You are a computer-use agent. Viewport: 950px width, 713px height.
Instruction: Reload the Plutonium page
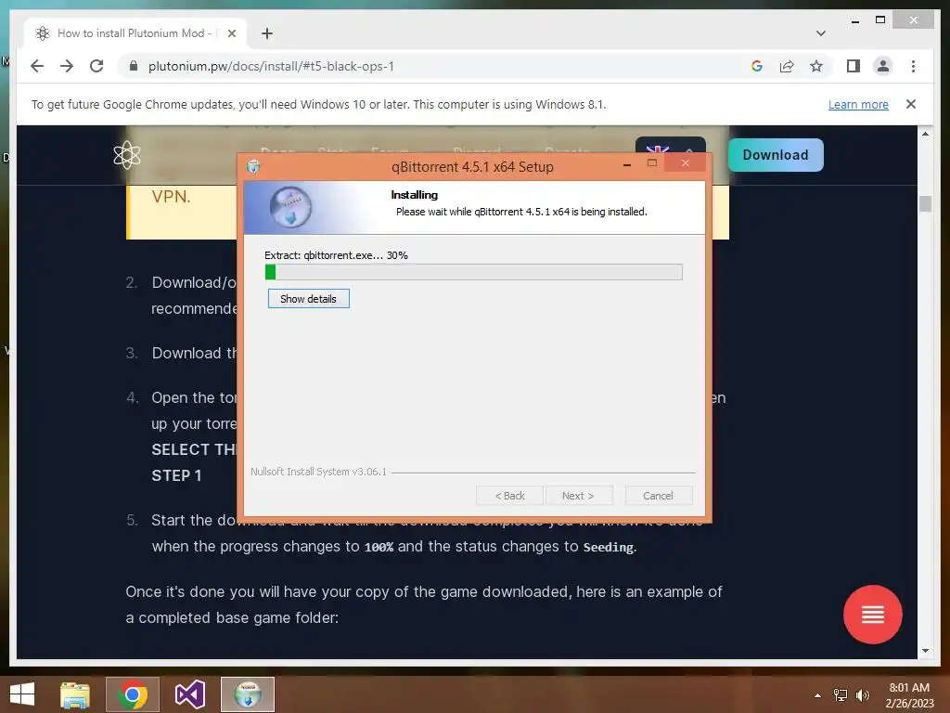[96, 66]
